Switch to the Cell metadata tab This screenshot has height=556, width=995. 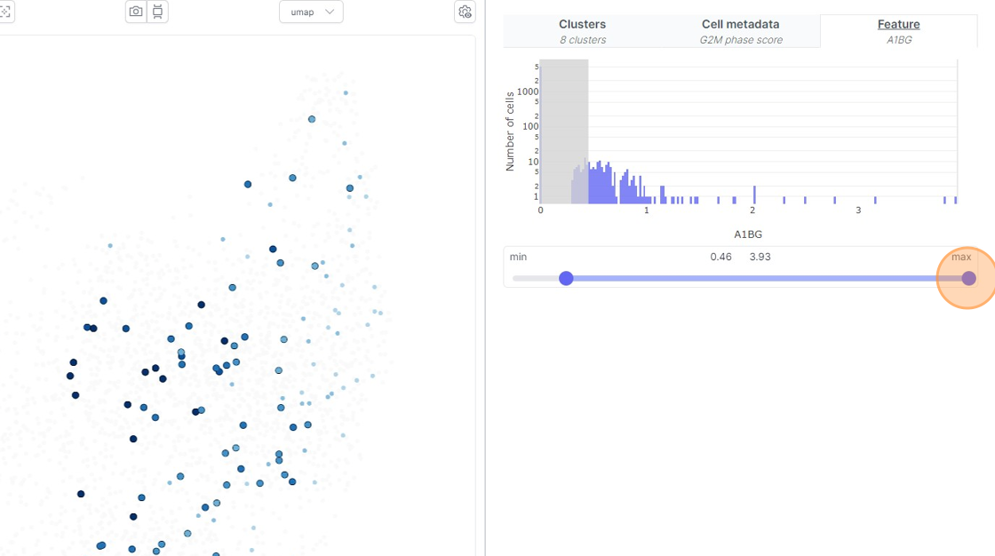pyautogui.click(x=741, y=31)
